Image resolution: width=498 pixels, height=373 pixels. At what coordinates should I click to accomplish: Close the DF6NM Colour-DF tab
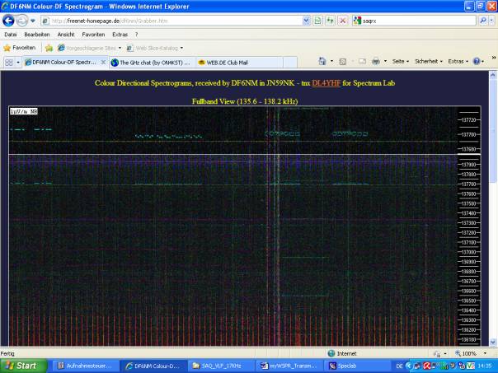[103, 63]
